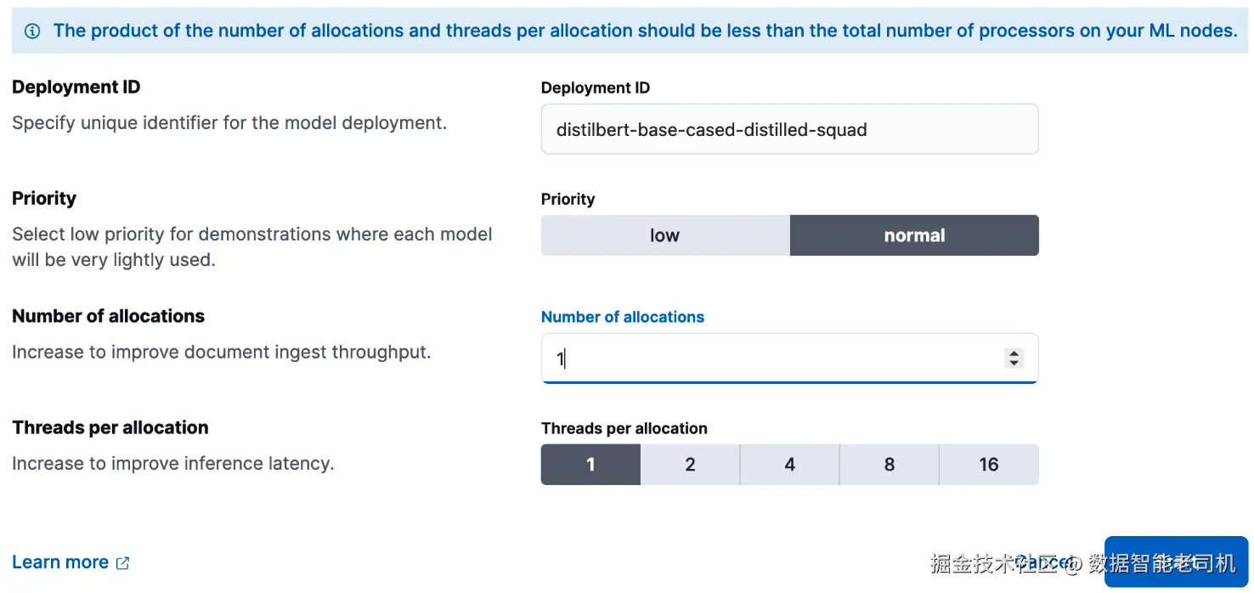Click the blue Start button at bottom right

point(1176,562)
